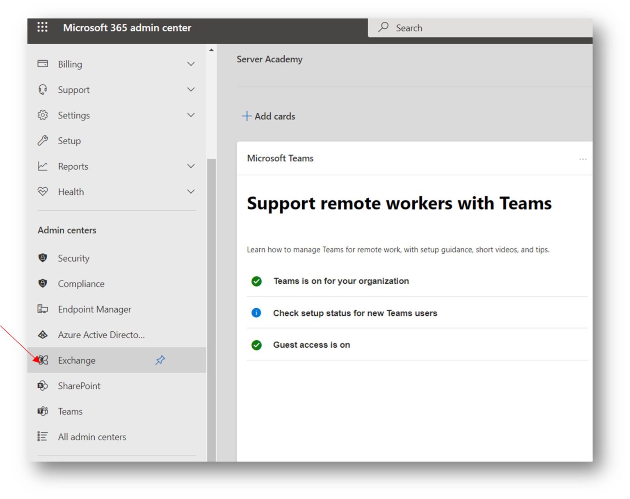This screenshot has width=630, height=499.
Task: Click the Exchange admin center icon
Action: pos(43,360)
